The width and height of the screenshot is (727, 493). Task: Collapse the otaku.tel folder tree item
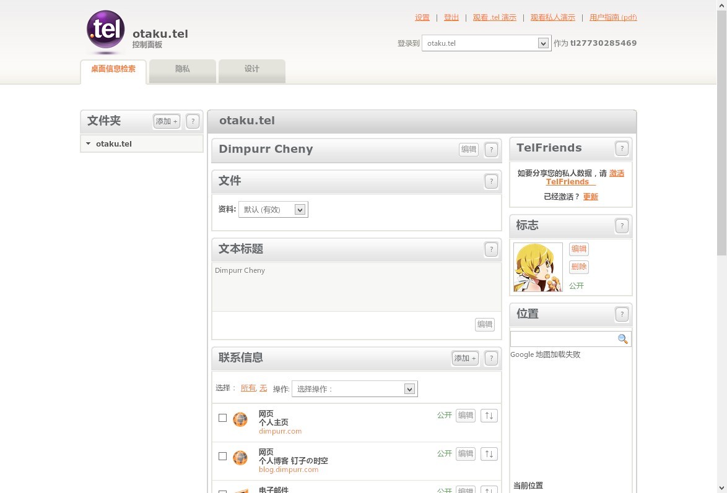[x=89, y=144]
